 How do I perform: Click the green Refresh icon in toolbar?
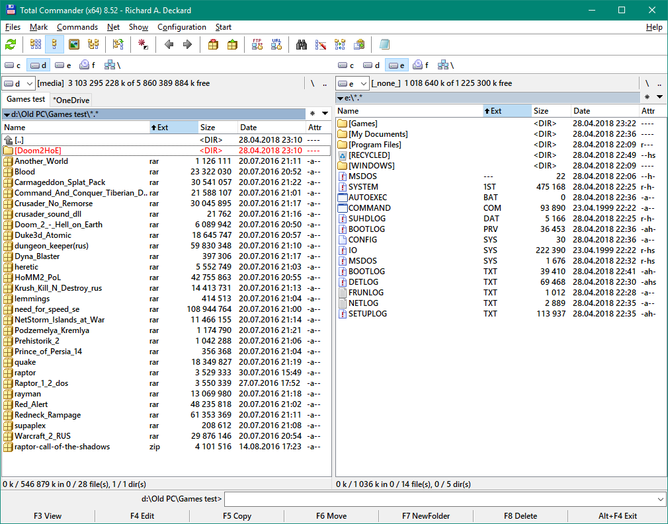pyautogui.click(x=11, y=45)
